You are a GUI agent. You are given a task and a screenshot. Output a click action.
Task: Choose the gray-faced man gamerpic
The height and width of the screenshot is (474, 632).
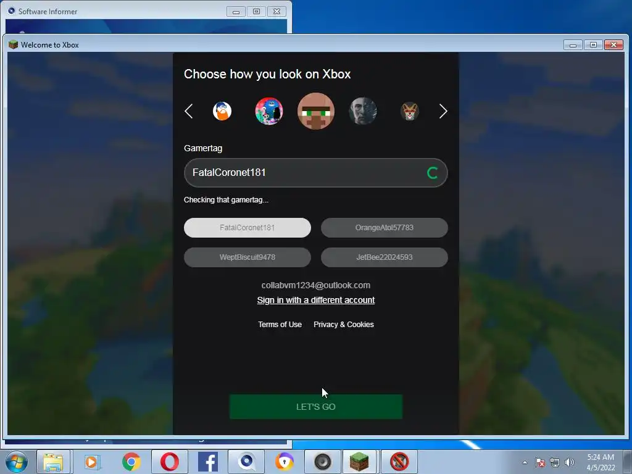[x=363, y=111]
